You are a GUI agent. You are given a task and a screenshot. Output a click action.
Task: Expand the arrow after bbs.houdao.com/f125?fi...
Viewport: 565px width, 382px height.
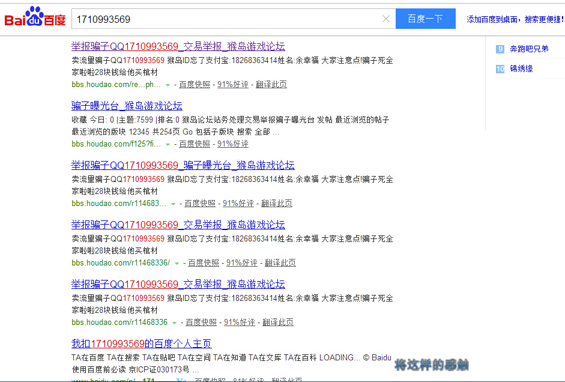pyautogui.click(x=168, y=145)
